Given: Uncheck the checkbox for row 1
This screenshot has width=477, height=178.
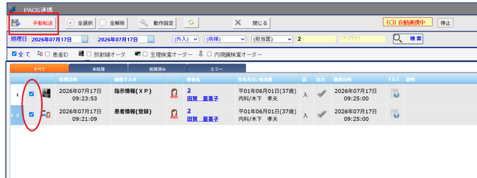Looking at the screenshot, I should pos(31,94).
